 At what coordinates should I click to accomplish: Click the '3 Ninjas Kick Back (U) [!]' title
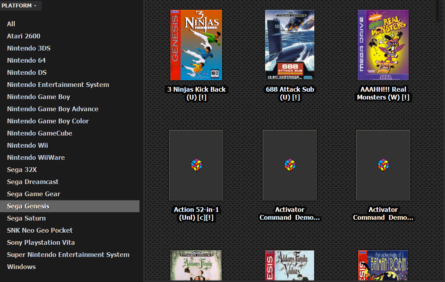(196, 93)
